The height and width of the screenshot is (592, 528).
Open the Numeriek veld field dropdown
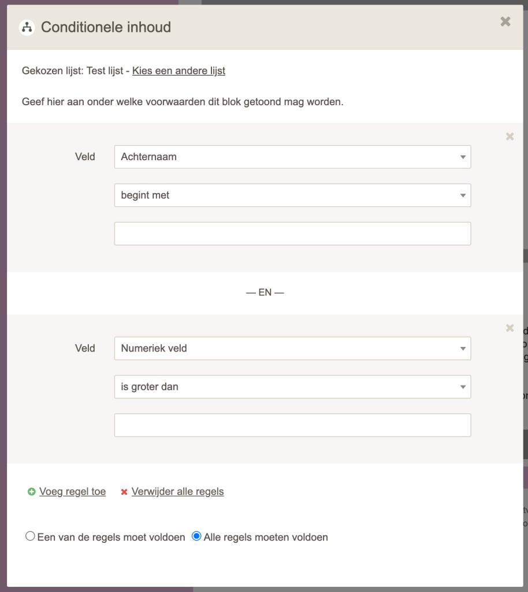(292, 349)
